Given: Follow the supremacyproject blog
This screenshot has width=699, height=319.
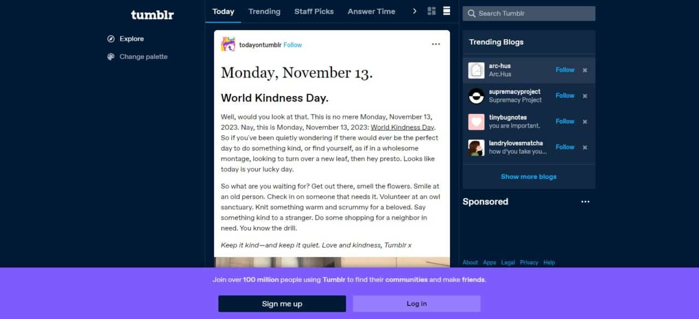Looking at the screenshot, I should coord(565,95).
